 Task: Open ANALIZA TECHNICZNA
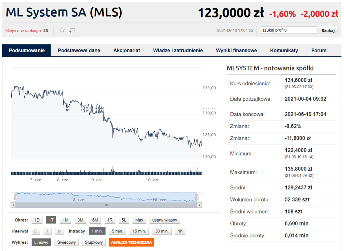click(131, 242)
